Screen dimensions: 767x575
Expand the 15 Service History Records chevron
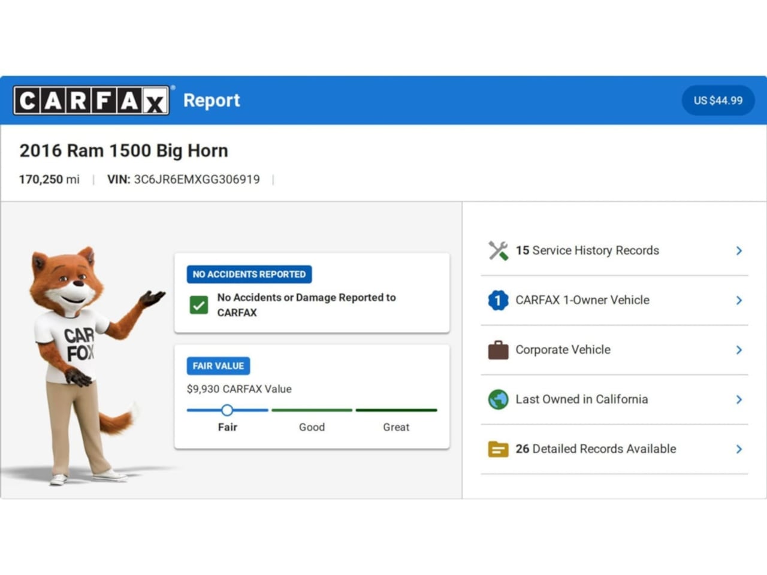coord(739,250)
